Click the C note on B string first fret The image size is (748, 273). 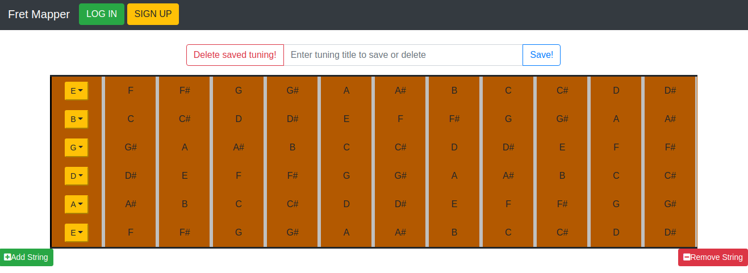[x=131, y=119]
